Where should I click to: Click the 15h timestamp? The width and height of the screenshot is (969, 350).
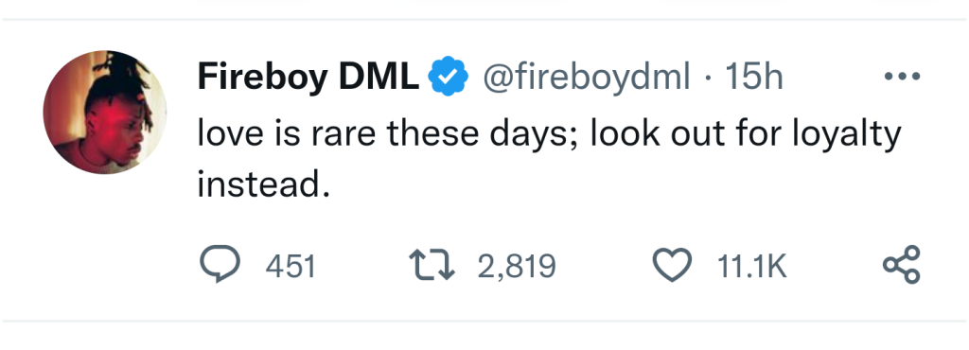click(754, 77)
